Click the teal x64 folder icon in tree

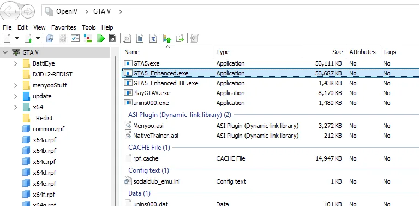26,107
